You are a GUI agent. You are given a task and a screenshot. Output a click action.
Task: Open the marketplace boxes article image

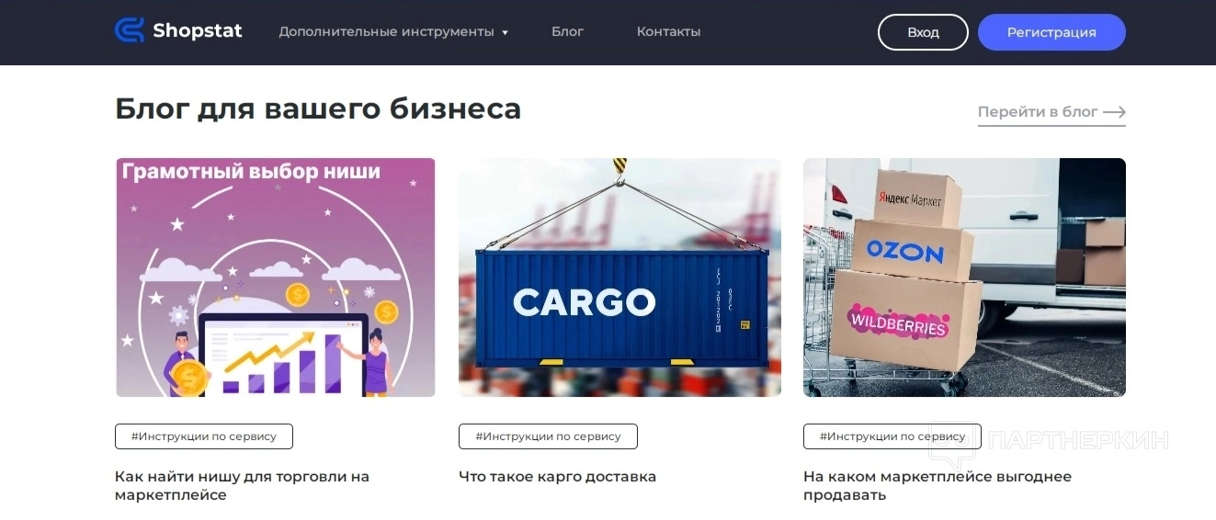pos(964,277)
